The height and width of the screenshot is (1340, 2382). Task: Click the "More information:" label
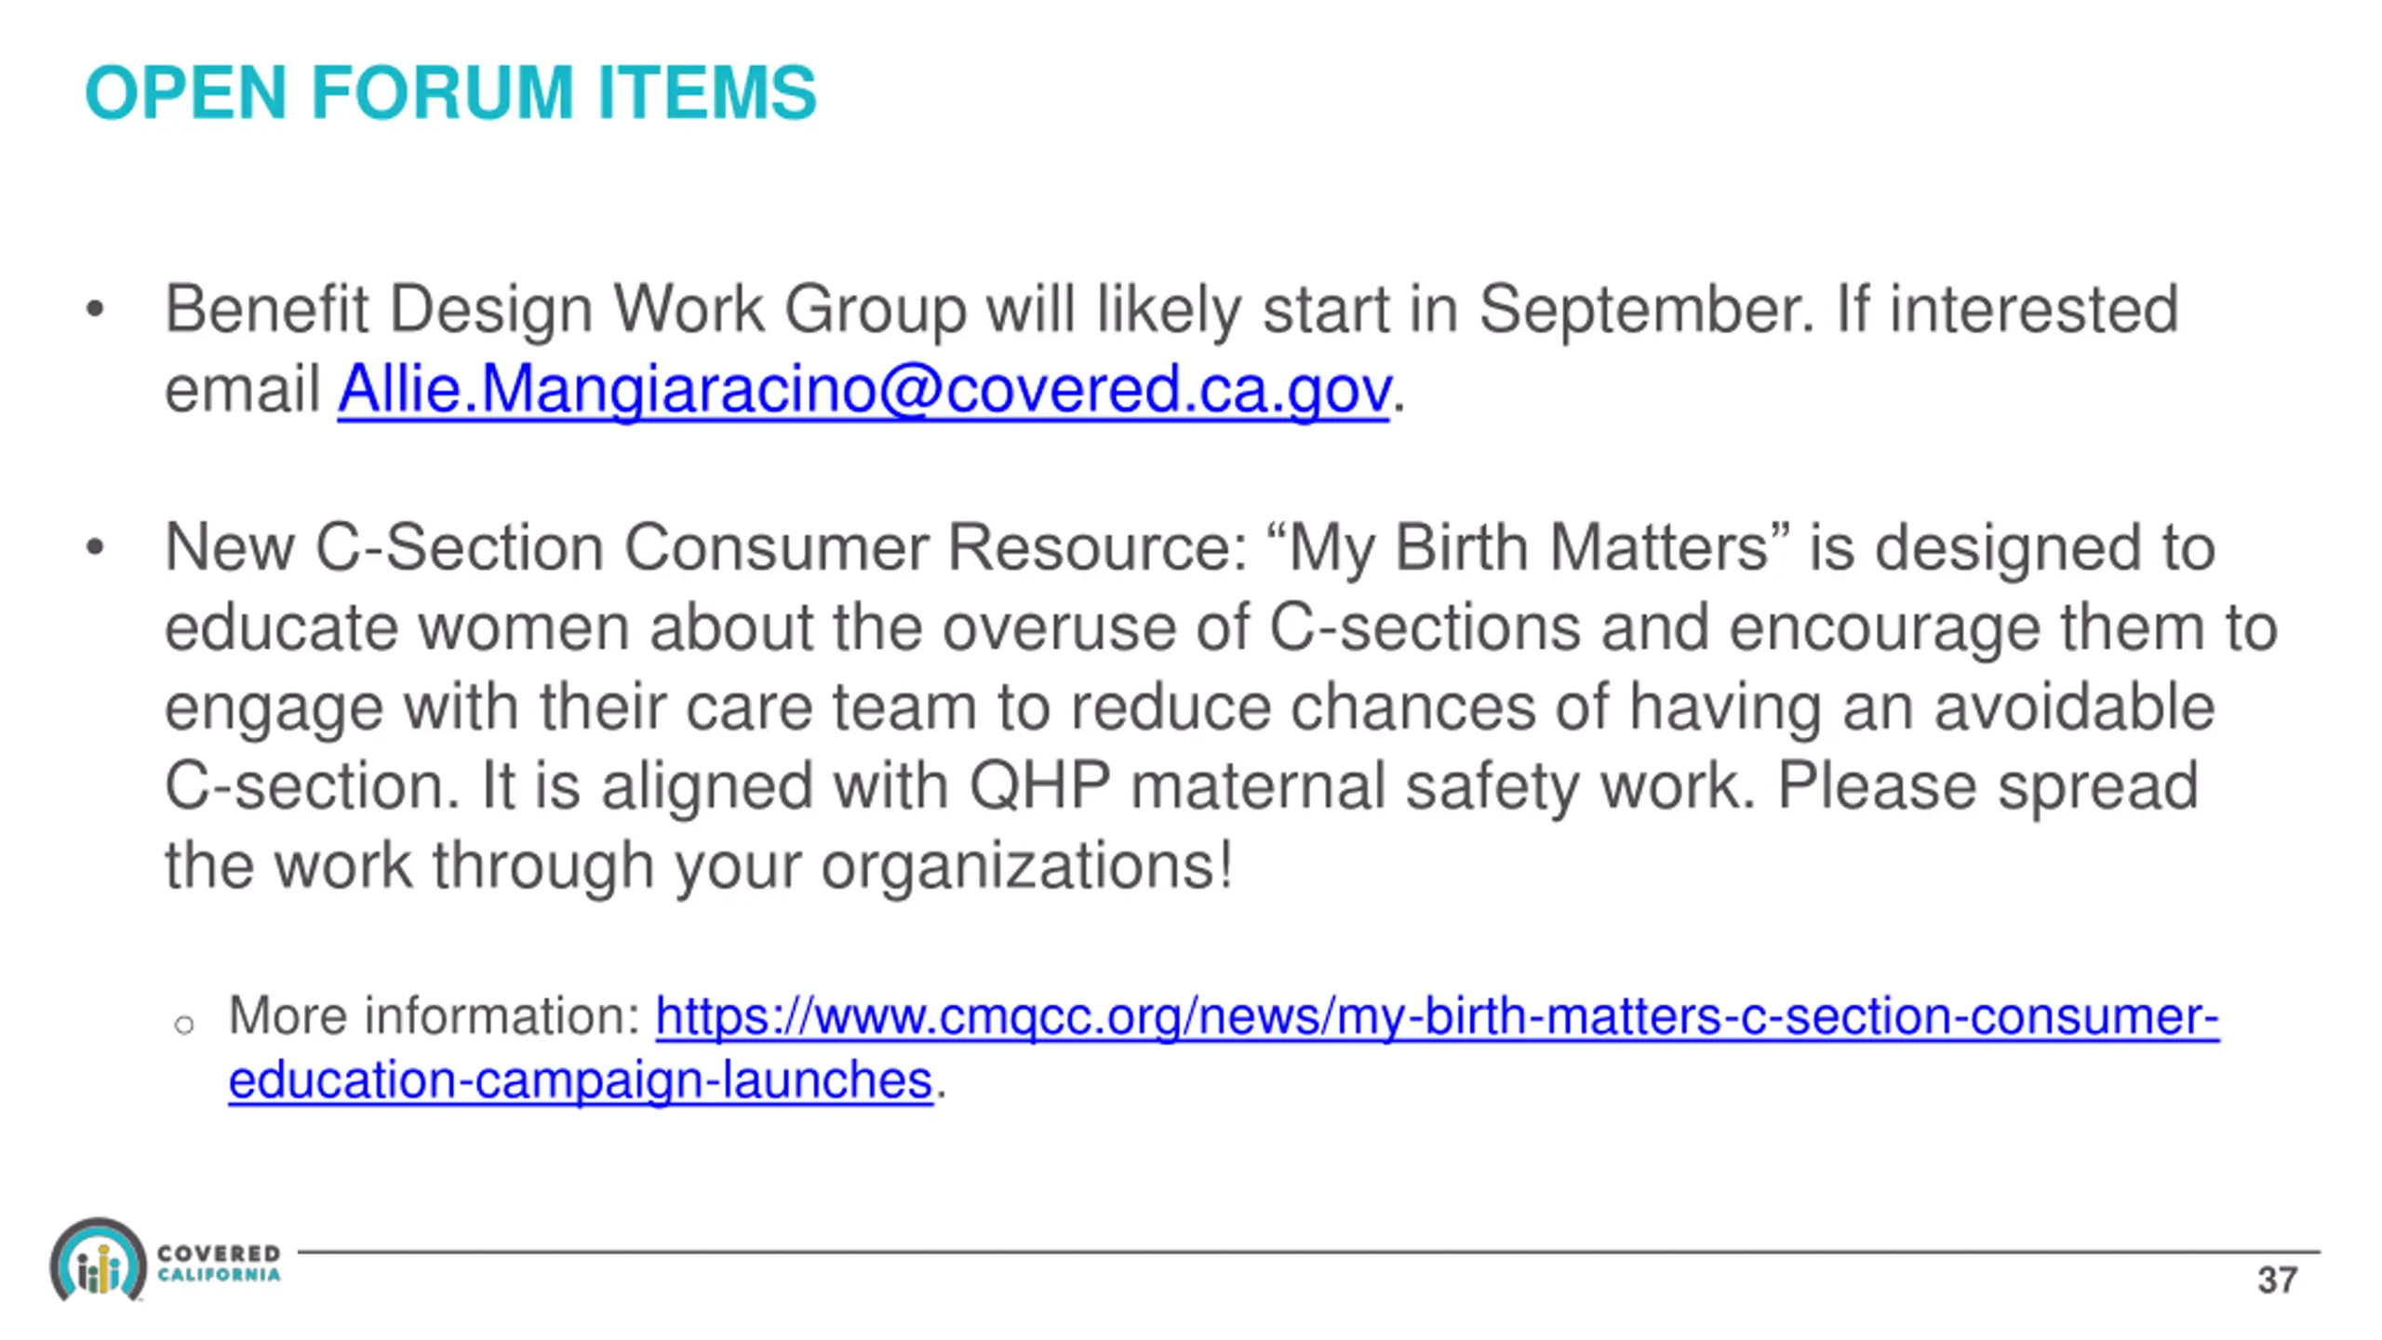click(x=435, y=1015)
